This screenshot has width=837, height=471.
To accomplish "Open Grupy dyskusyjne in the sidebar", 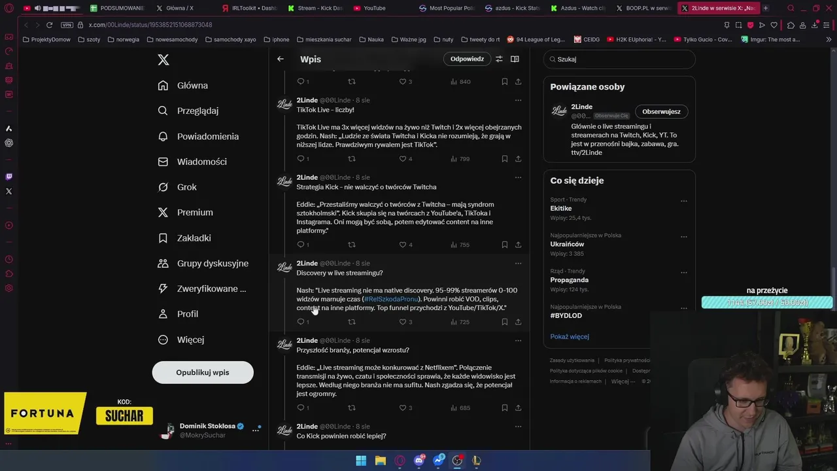I will pyautogui.click(x=203, y=264).
